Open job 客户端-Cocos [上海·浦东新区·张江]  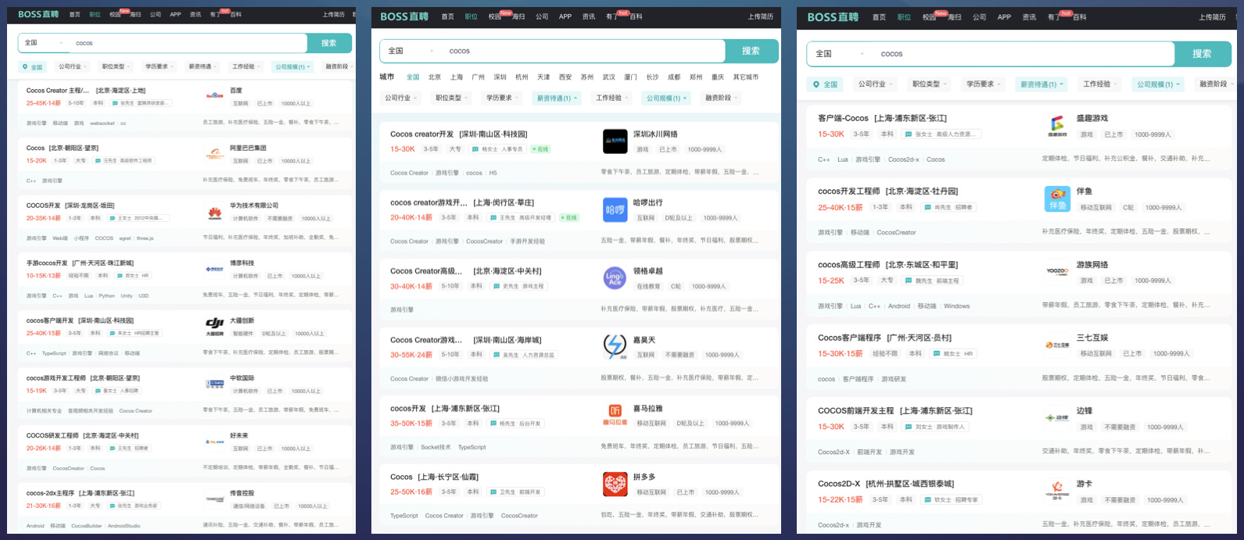(882, 119)
